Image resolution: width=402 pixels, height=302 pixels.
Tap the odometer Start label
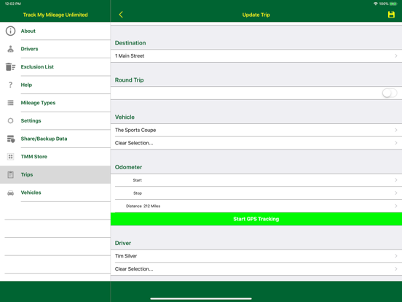(x=137, y=180)
